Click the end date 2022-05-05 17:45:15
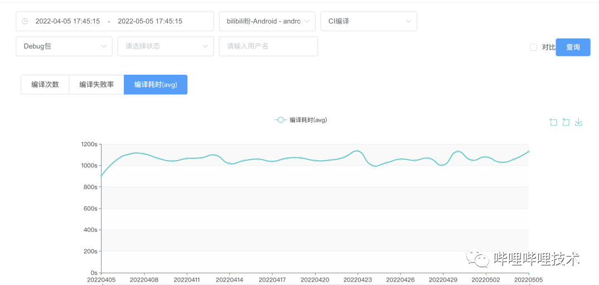 tap(150, 21)
